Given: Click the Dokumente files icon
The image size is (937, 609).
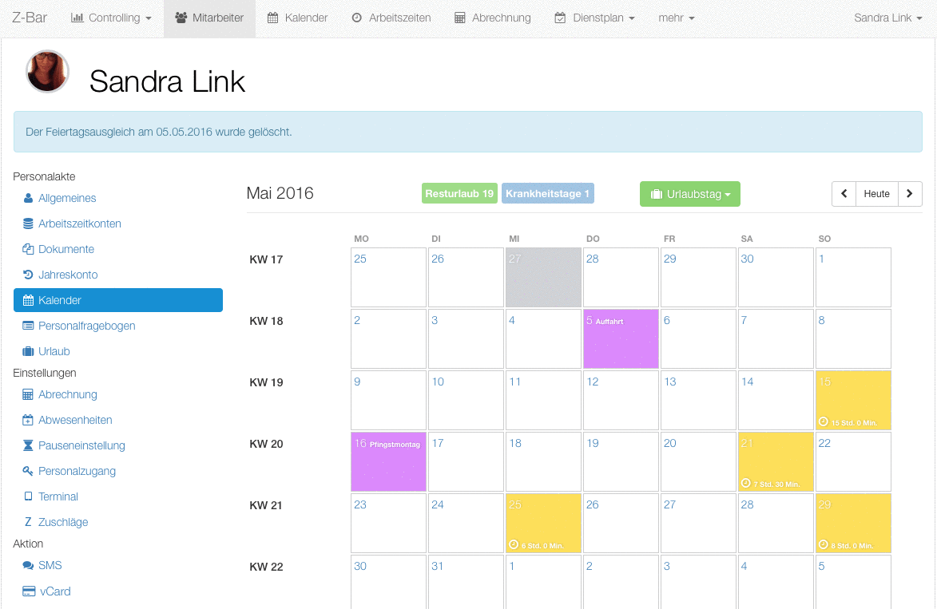Looking at the screenshot, I should [x=28, y=249].
